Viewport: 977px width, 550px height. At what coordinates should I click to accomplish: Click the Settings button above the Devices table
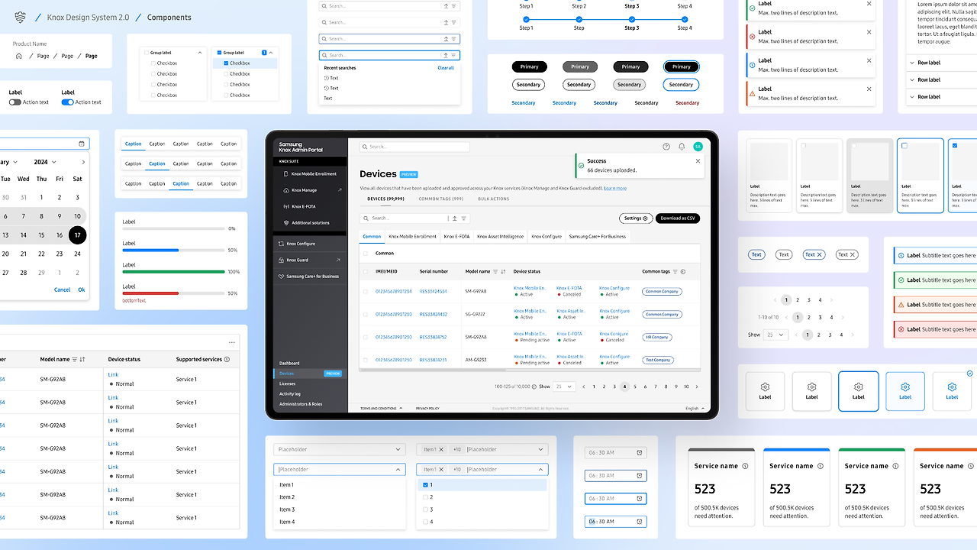pos(636,218)
